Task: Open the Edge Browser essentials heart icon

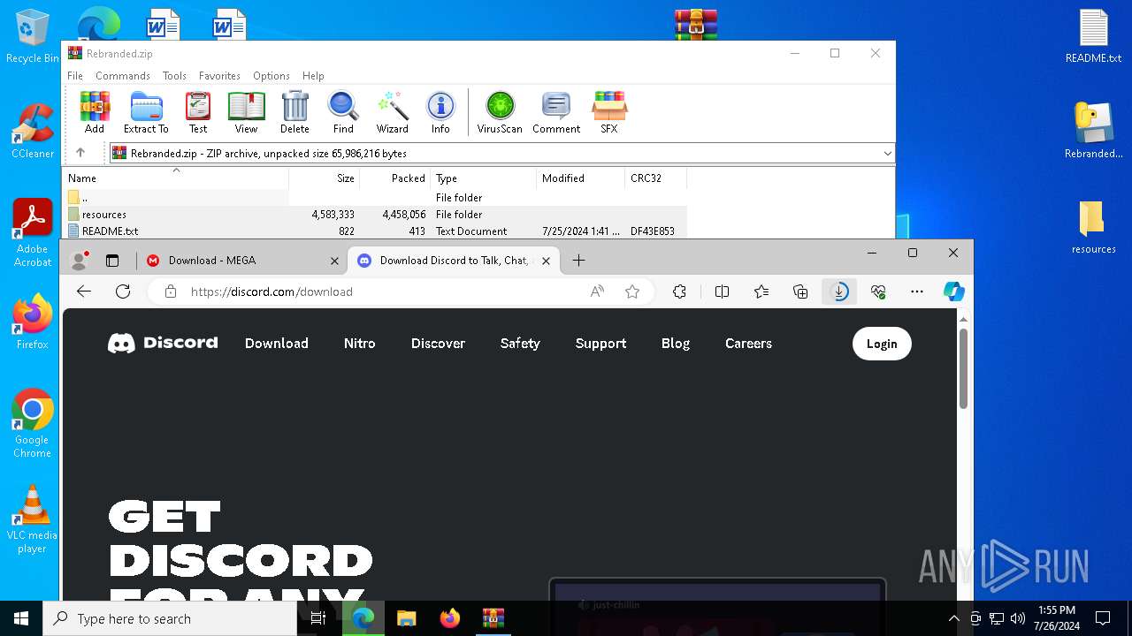Action: coord(878,291)
